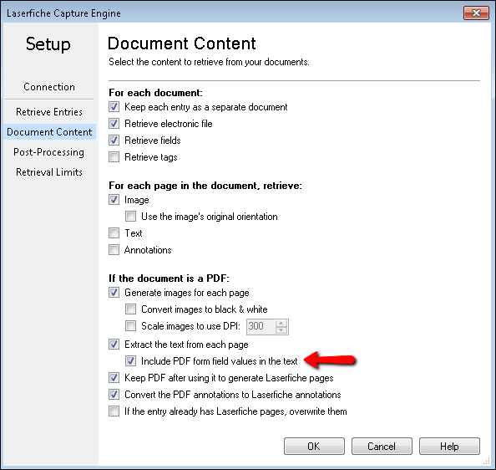Viewport: 496px width, 470px height.
Task: Enable the Retrieve tags checkbox
Action: pos(114,157)
